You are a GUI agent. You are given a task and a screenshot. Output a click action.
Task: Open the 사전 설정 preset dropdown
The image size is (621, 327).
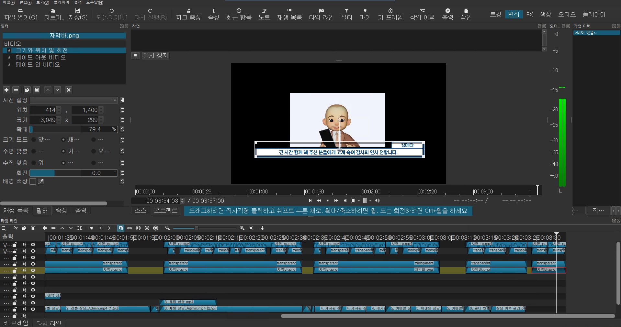coord(74,100)
